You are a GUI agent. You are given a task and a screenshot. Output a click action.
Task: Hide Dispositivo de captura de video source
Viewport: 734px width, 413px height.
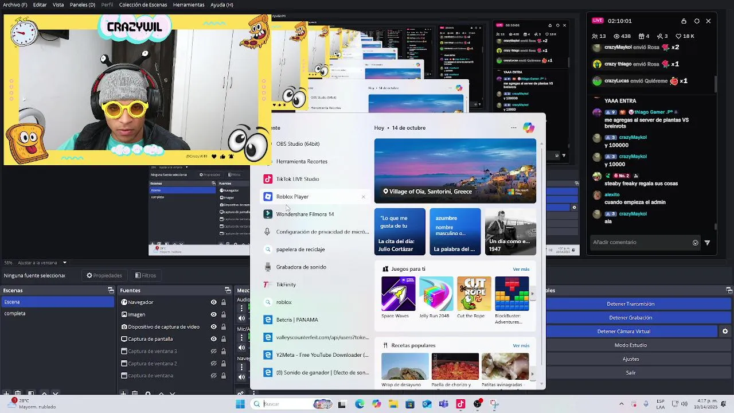click(214, 327)
